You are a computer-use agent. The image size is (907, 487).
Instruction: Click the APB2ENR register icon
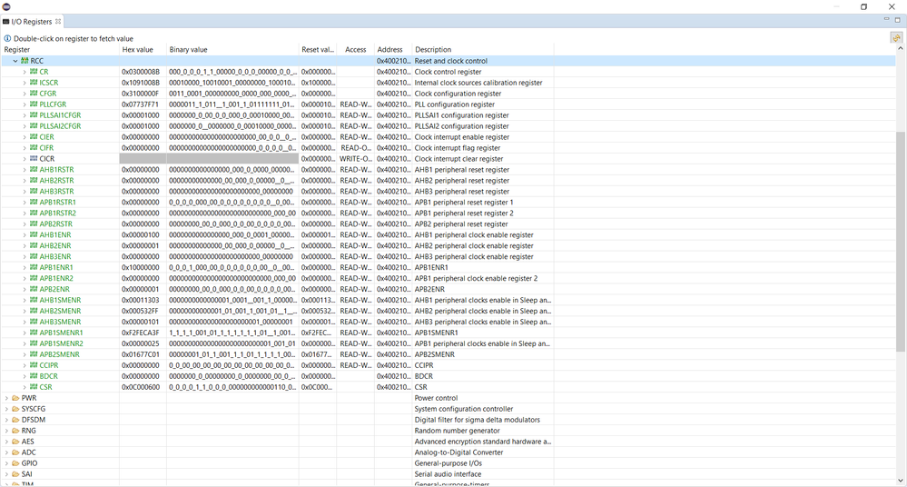(34, 289)
